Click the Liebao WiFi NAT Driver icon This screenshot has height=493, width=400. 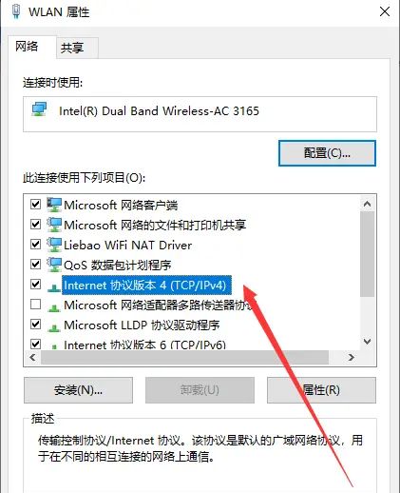pyautogui.click(x=54, y=245)
